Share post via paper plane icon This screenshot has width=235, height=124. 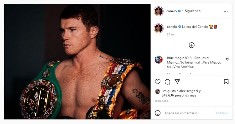(177, 82)
